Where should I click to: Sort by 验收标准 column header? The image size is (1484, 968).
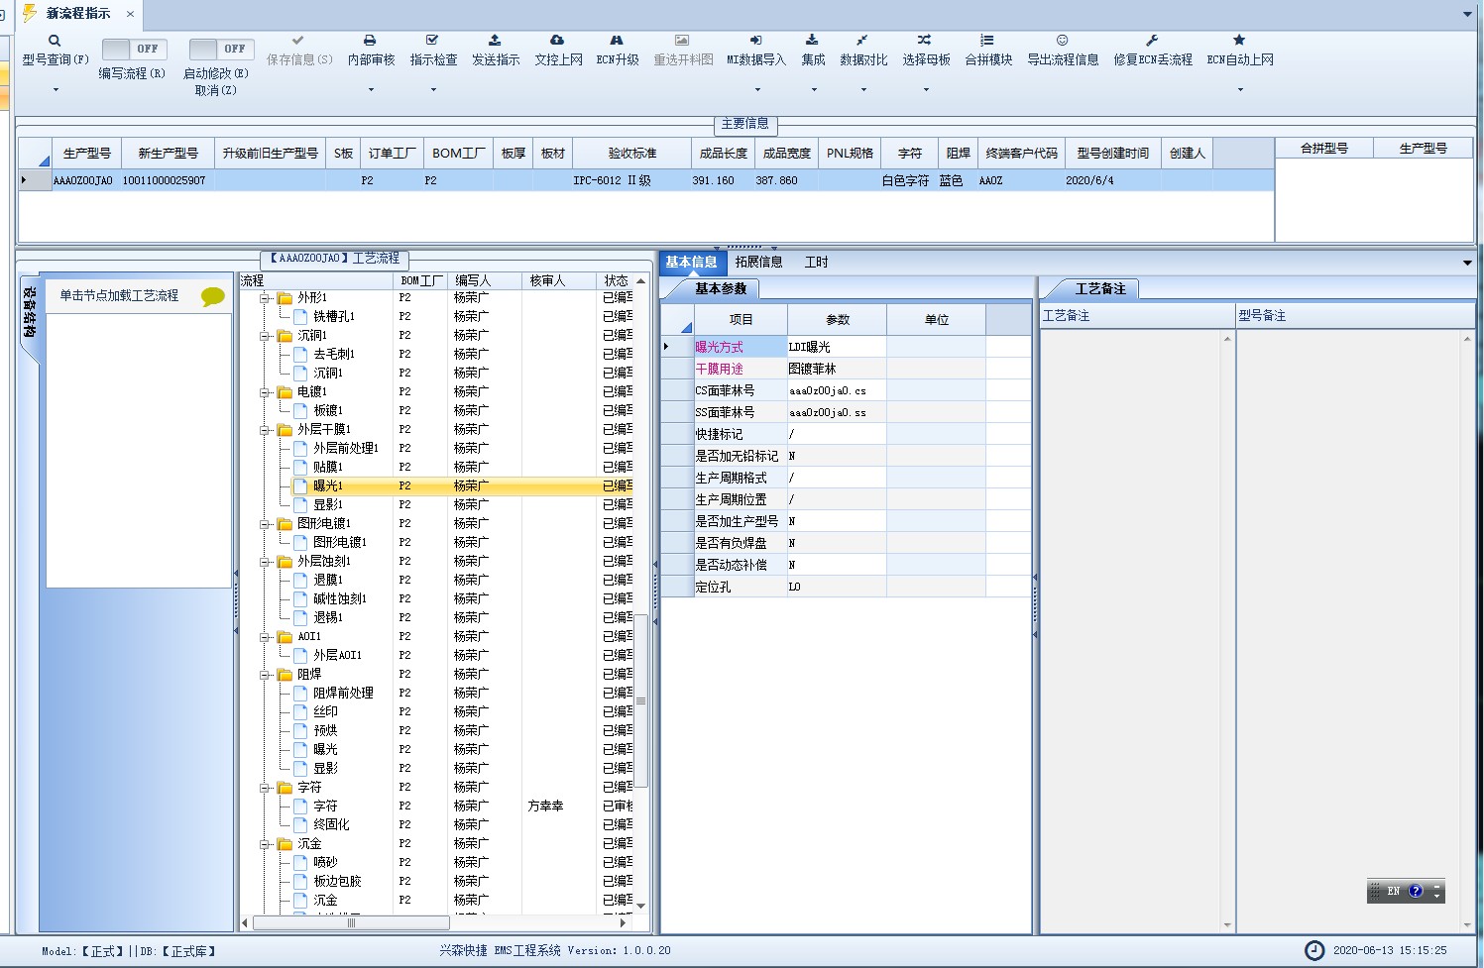[632, 154]
